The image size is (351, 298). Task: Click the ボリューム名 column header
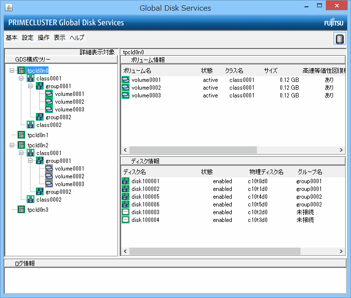coord(137,71)
